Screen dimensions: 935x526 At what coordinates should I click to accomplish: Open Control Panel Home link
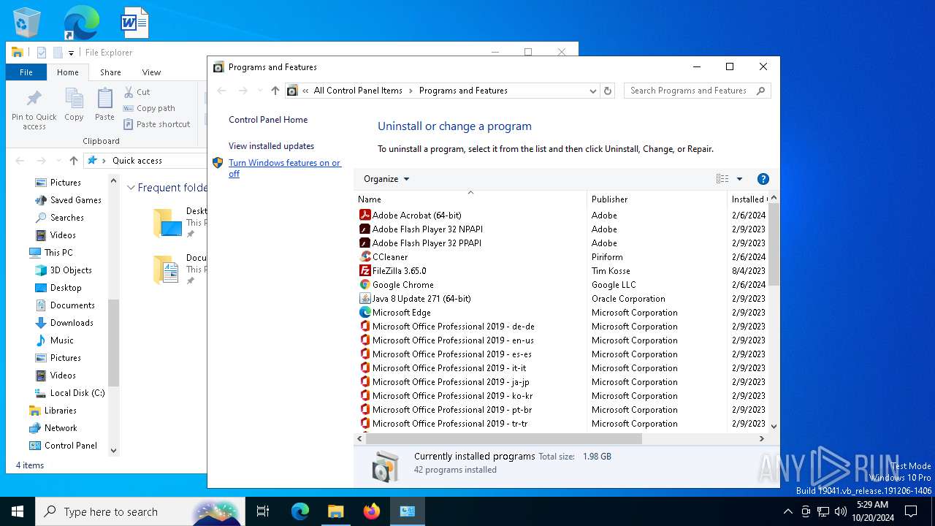[x=268, y=120]
